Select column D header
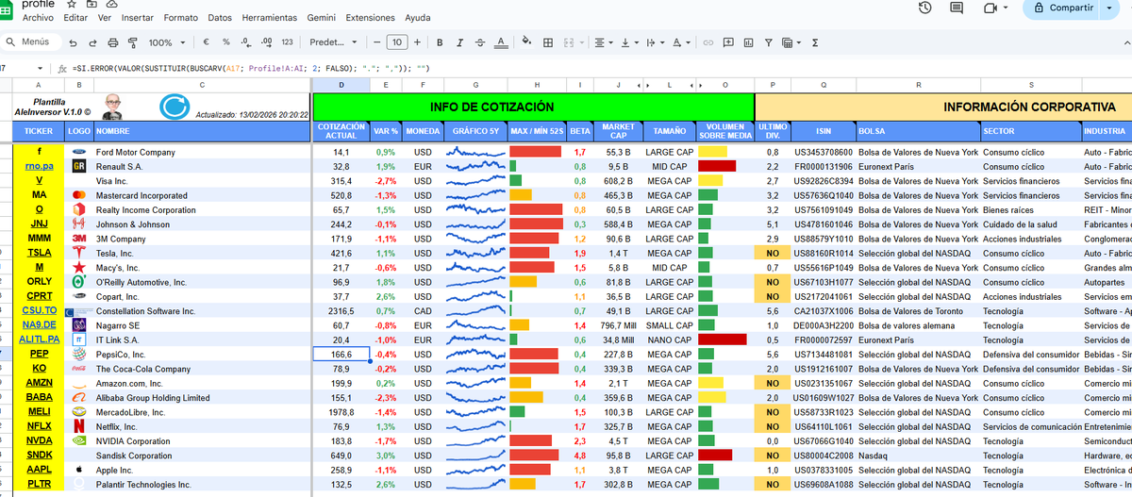This screenshot has width=1132, height=497. 341,86
